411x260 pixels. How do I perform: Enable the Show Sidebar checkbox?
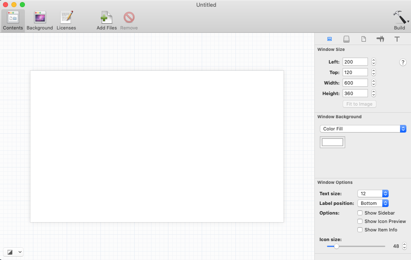pyautogui.click(x=360, y=213)
